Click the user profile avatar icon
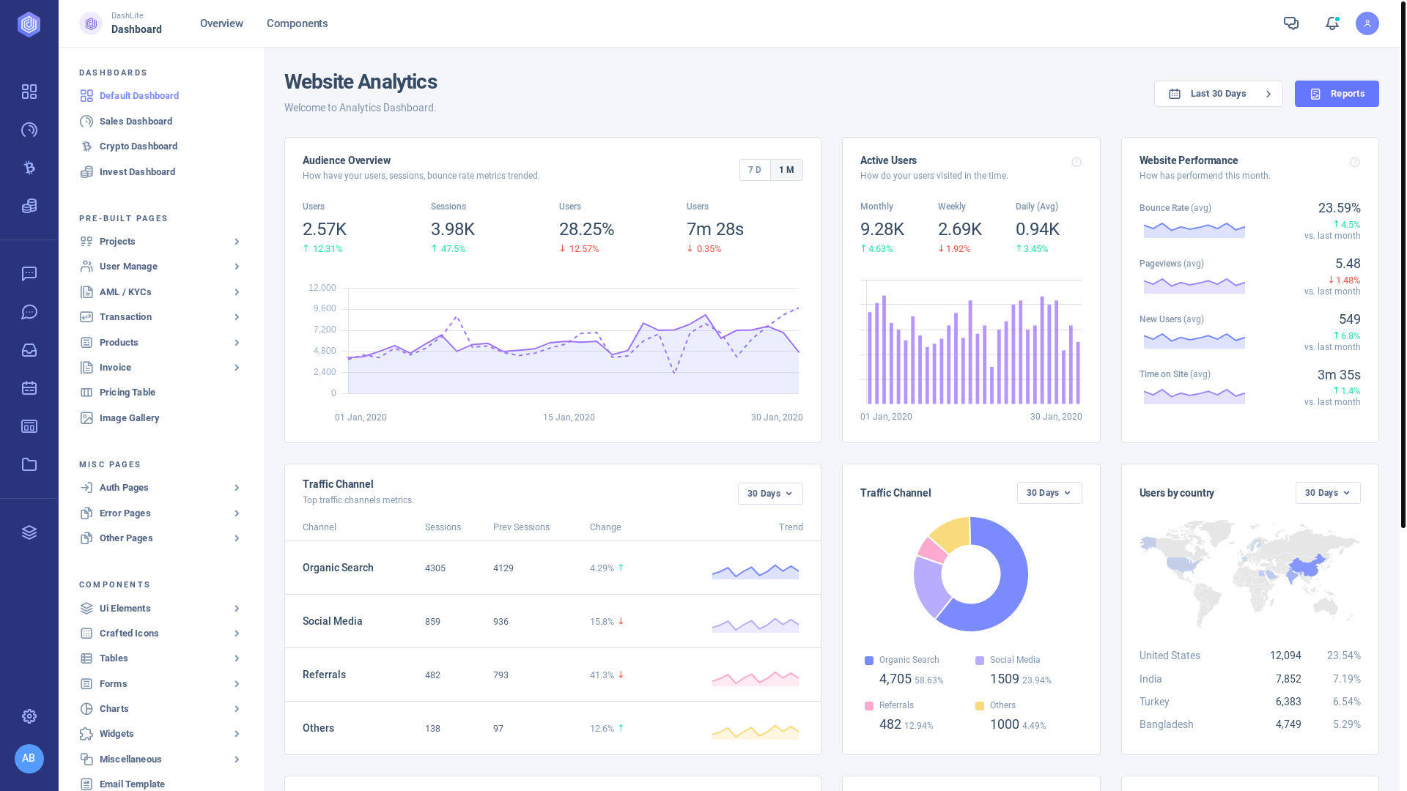The image size is (1407, 791). (x=1367, y=23)
